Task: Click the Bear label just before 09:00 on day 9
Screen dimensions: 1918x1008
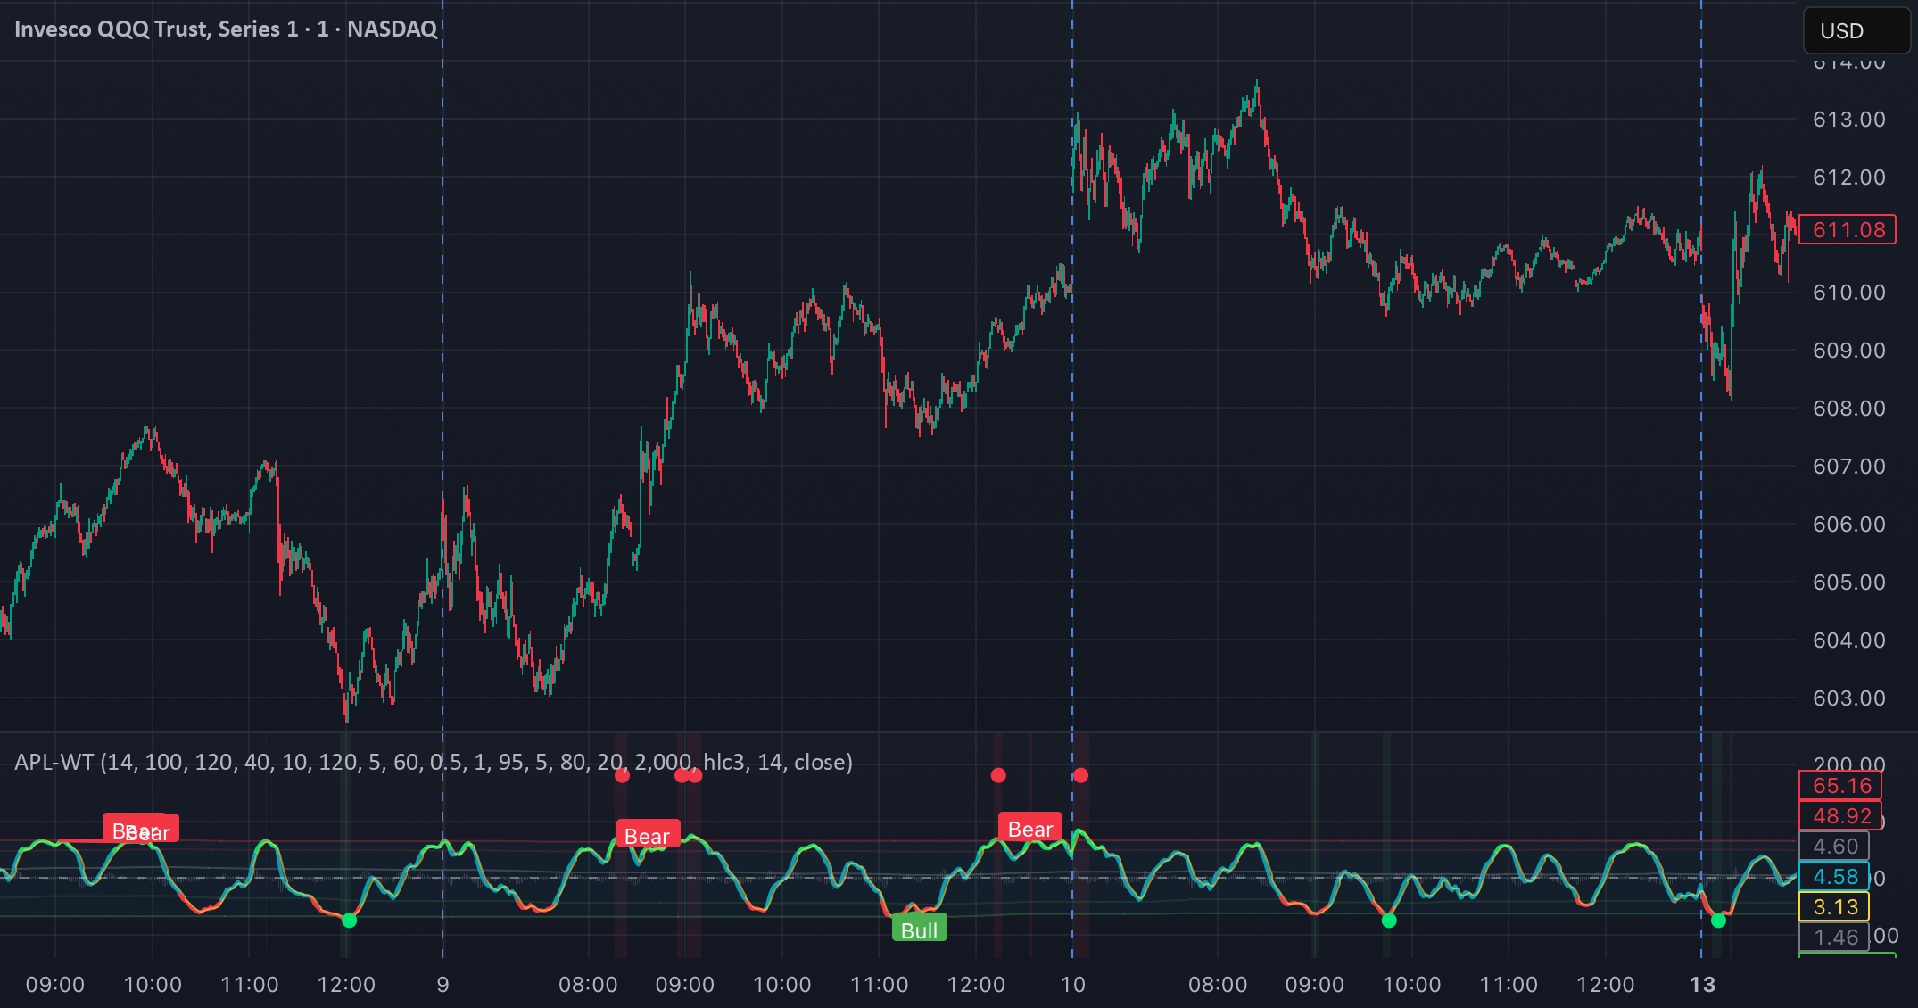Action: (x=648, y=836)
